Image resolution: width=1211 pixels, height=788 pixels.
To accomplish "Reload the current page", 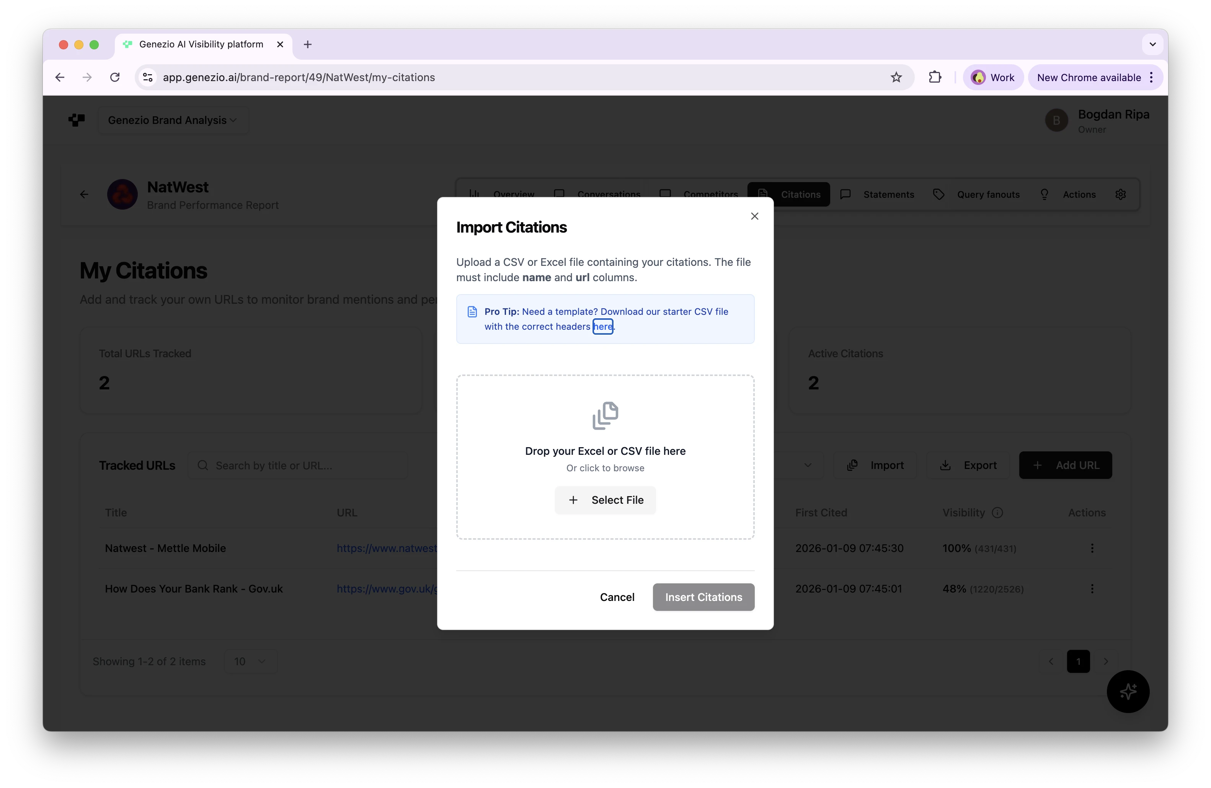I will click(115, 77).
